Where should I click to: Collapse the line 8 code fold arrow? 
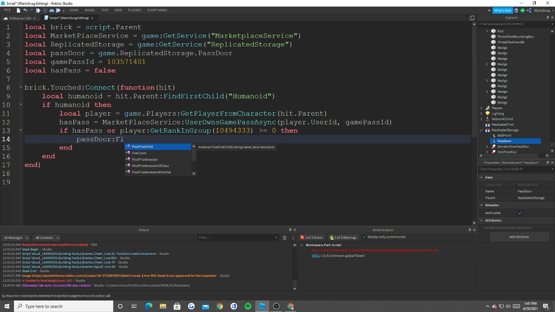tap(20, 87)
